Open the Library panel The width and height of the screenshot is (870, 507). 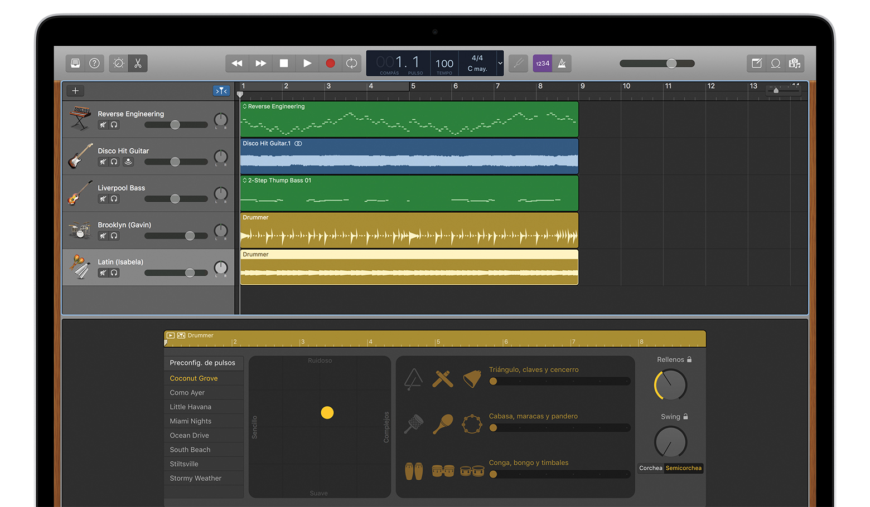click(x=75, y=64)
